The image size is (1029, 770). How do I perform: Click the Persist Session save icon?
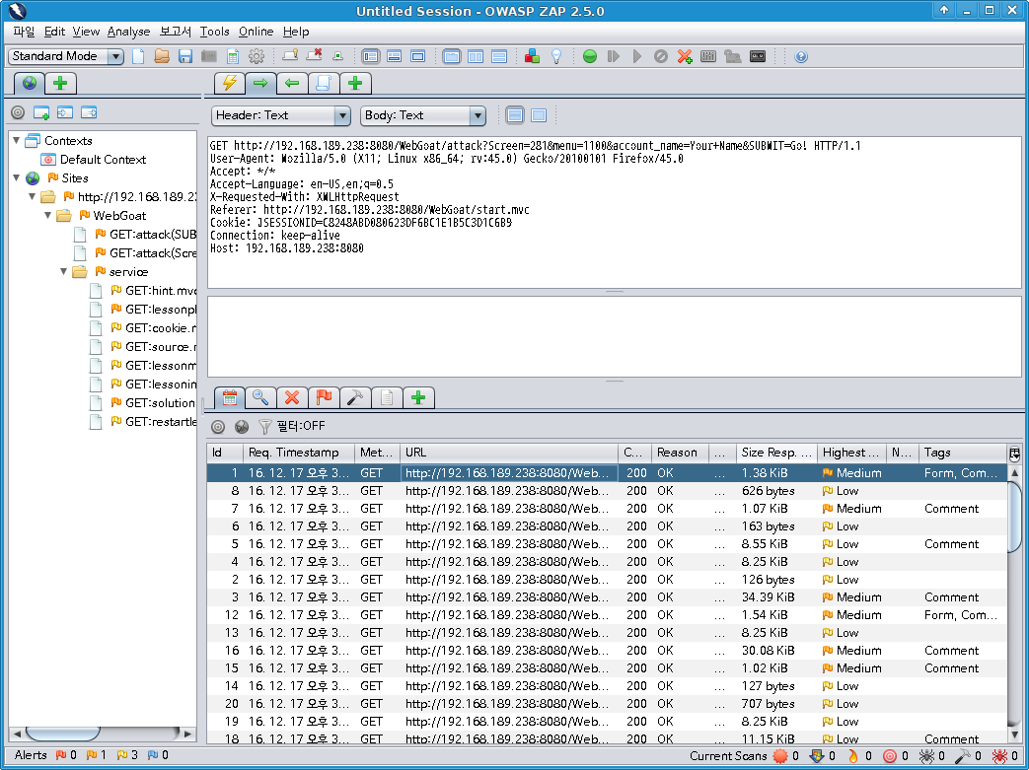tap(185, 56)
